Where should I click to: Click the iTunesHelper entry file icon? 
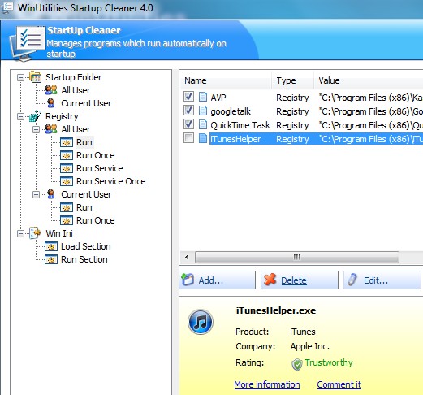click(x=203, y=138)
